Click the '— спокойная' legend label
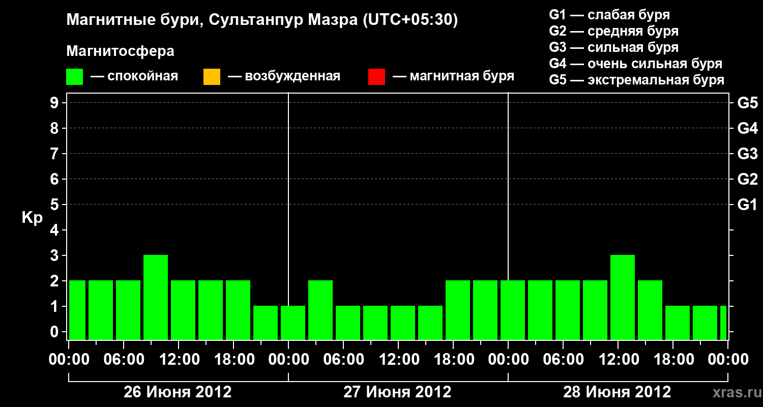Screen dimensions: 763x407 coord(134,77)
